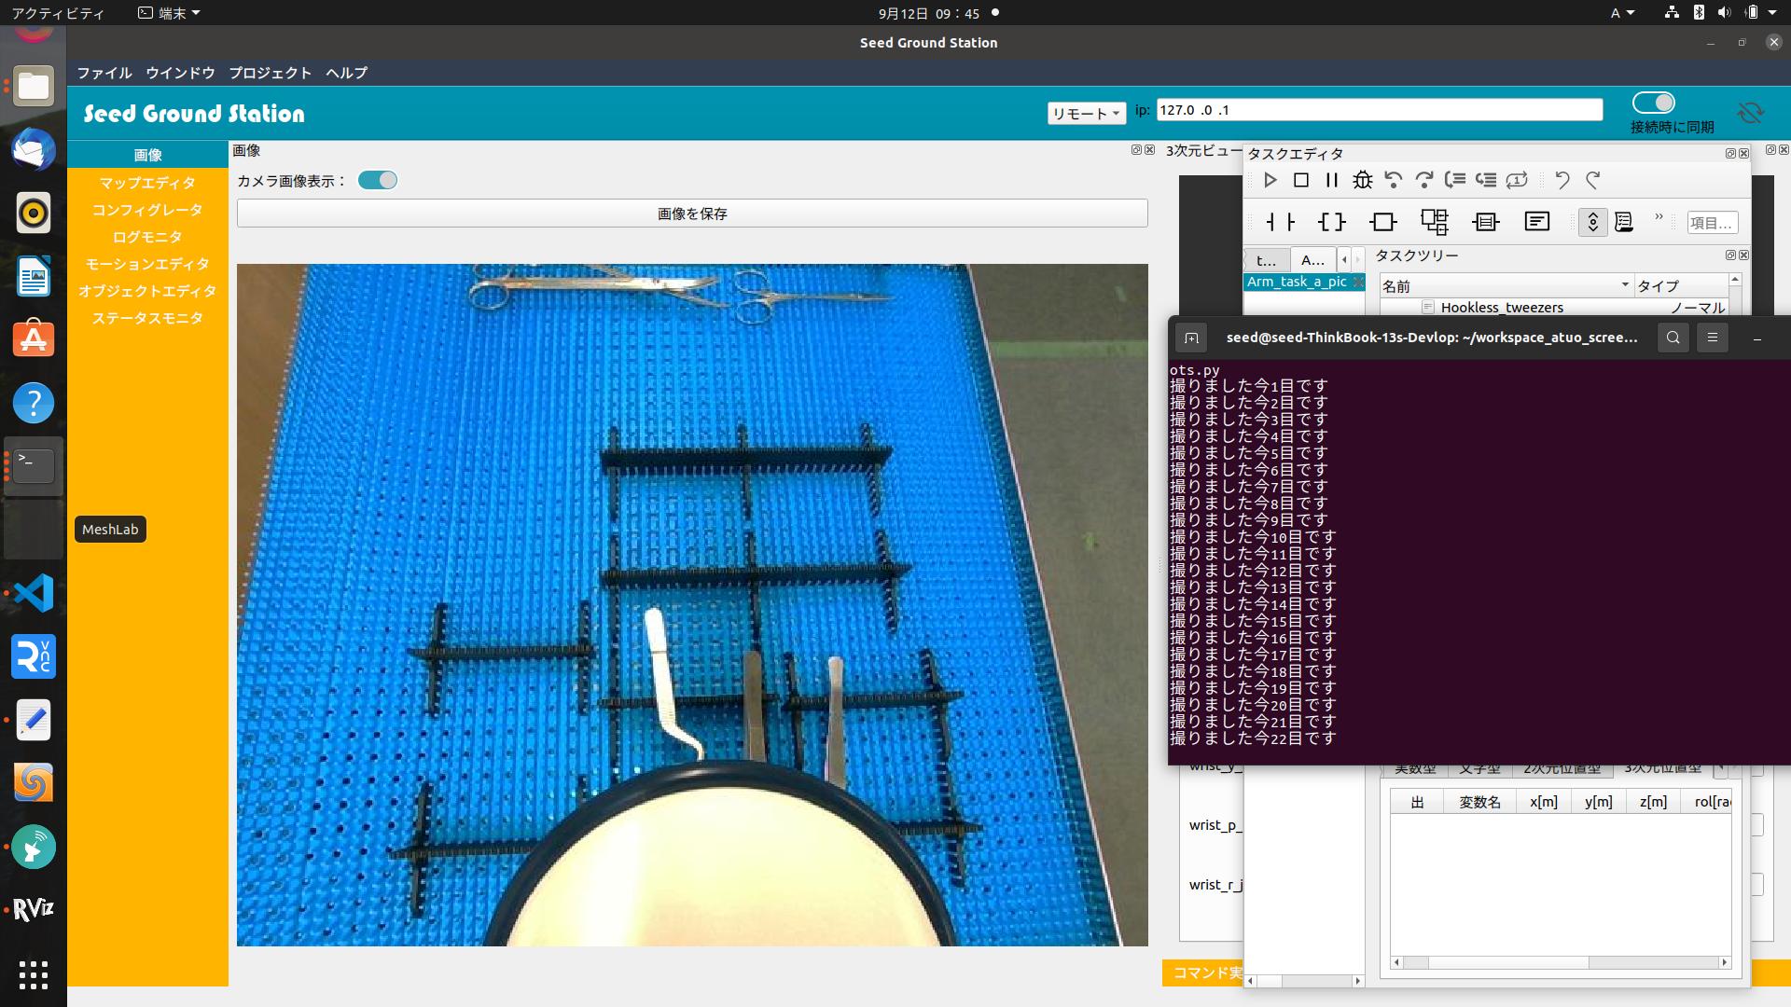Click the y[m] column header

pos(1599,802)
